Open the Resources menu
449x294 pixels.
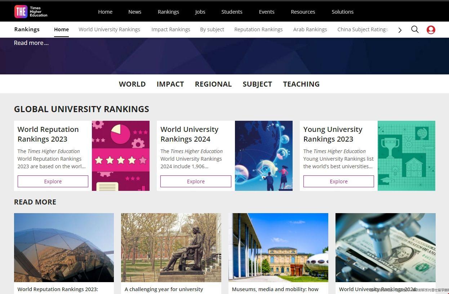pos(303,12)
